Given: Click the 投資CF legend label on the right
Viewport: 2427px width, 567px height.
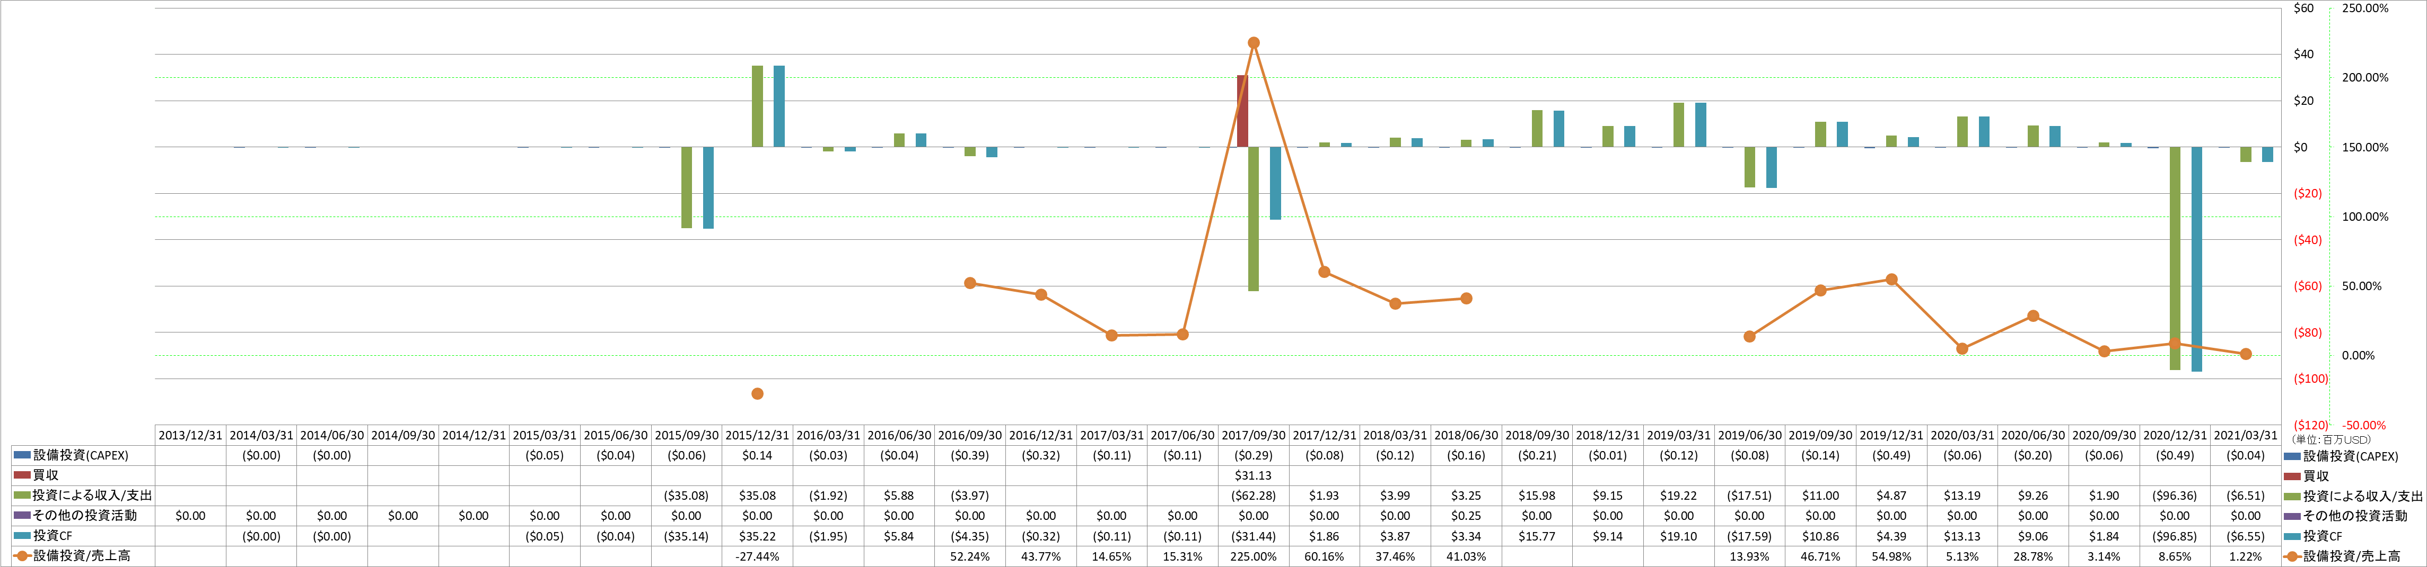Looking at the screenshot, I should [x=2323, y=536].
